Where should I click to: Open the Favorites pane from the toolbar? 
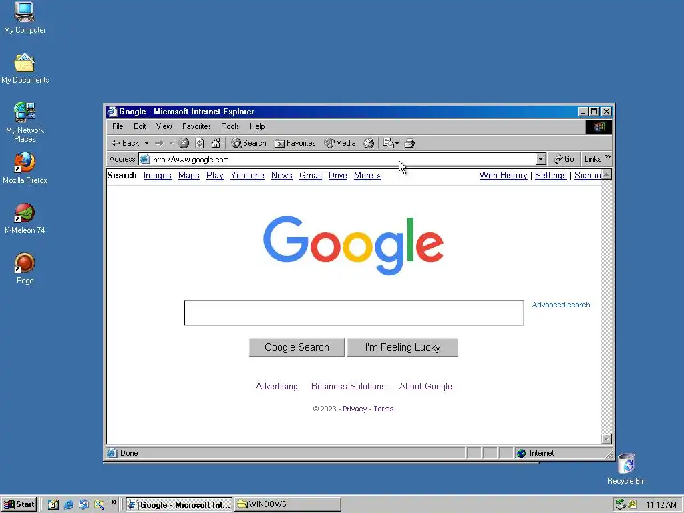295,143
